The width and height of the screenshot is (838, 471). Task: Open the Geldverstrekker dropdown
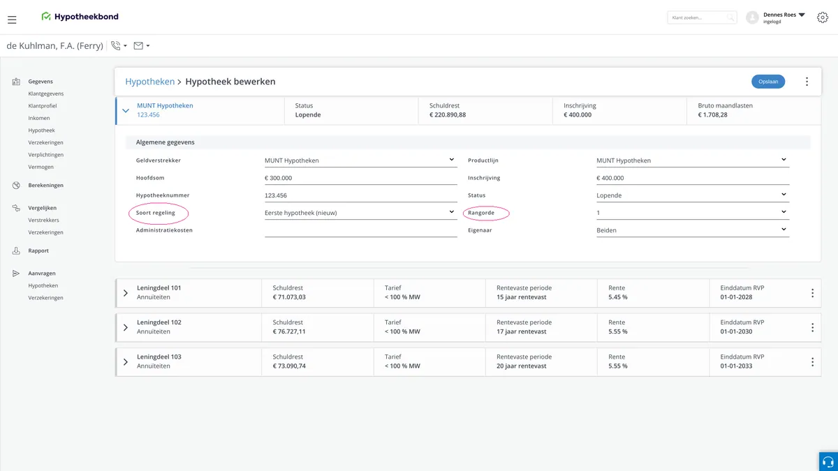(x=360, y=160)
